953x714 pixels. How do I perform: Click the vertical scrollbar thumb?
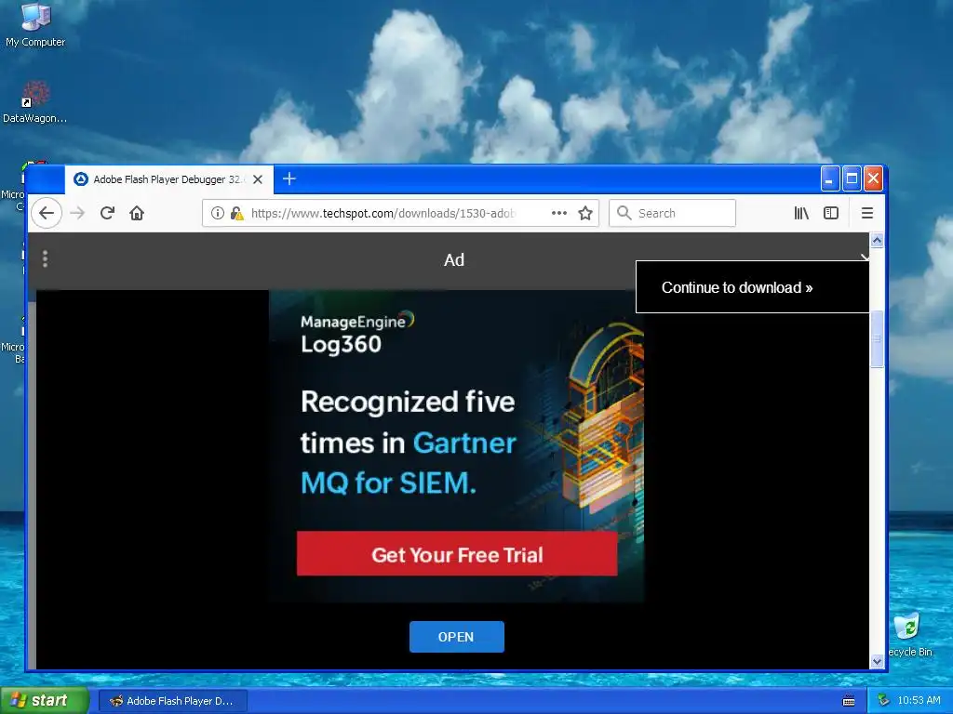877,338
